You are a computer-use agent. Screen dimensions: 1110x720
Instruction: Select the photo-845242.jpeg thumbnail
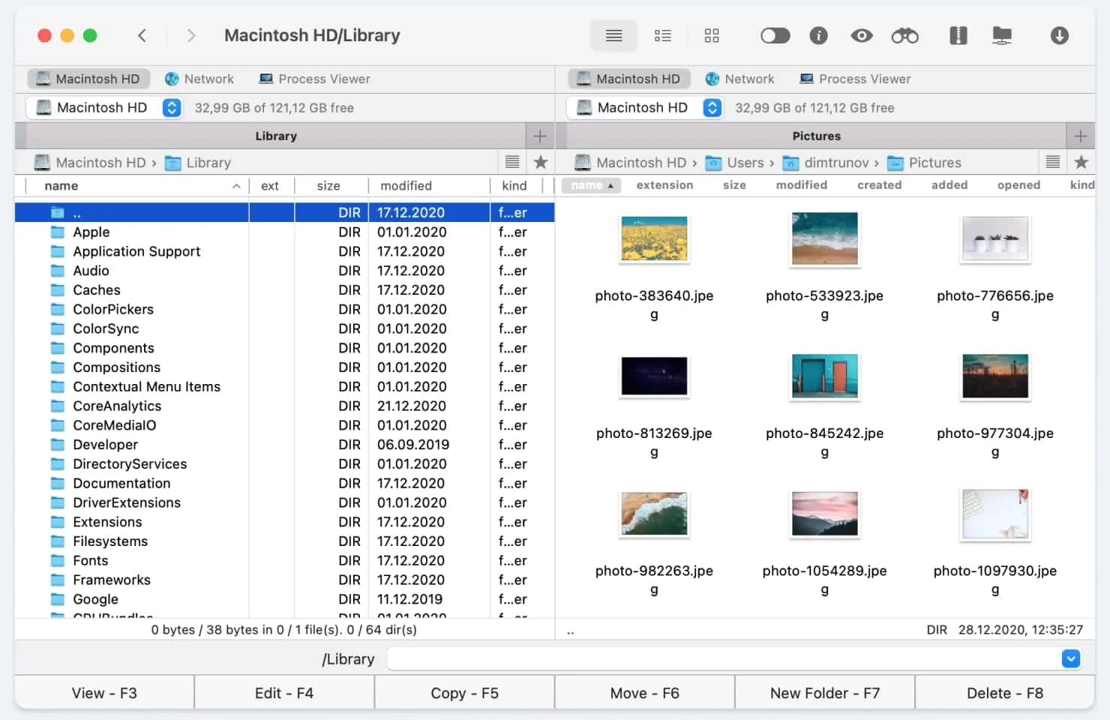pos(824,376)
